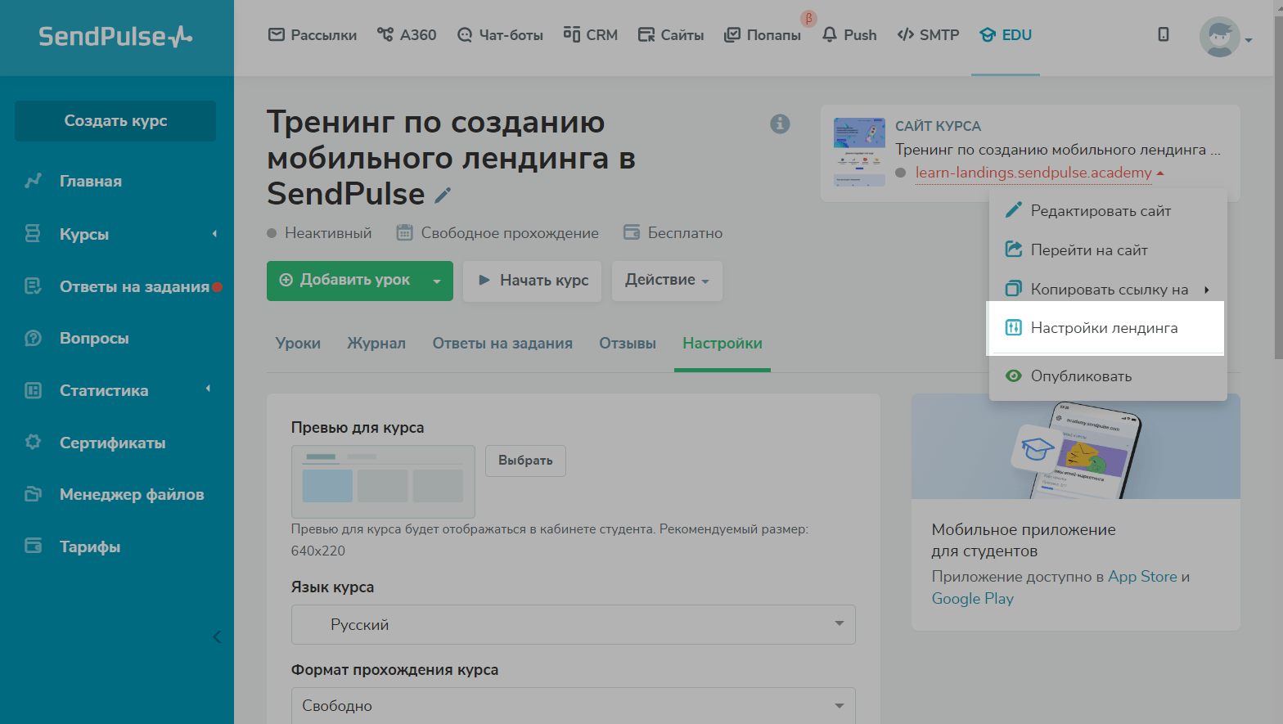Select Редактировать сайт menu item
Image resolution: width=1283 pixels, height=724 pixels.
[1108, 211]
